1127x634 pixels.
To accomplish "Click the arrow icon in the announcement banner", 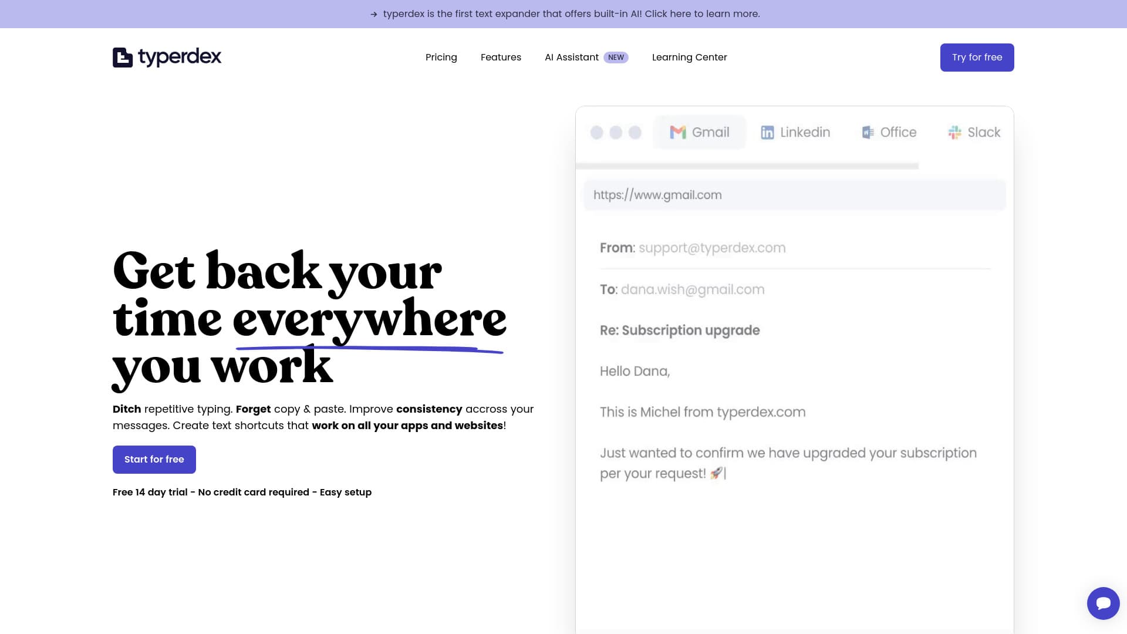I will [374, 14].
